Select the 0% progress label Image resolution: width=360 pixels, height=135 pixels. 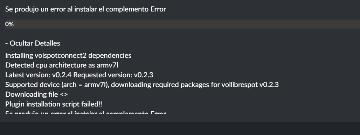click(9, 24)
